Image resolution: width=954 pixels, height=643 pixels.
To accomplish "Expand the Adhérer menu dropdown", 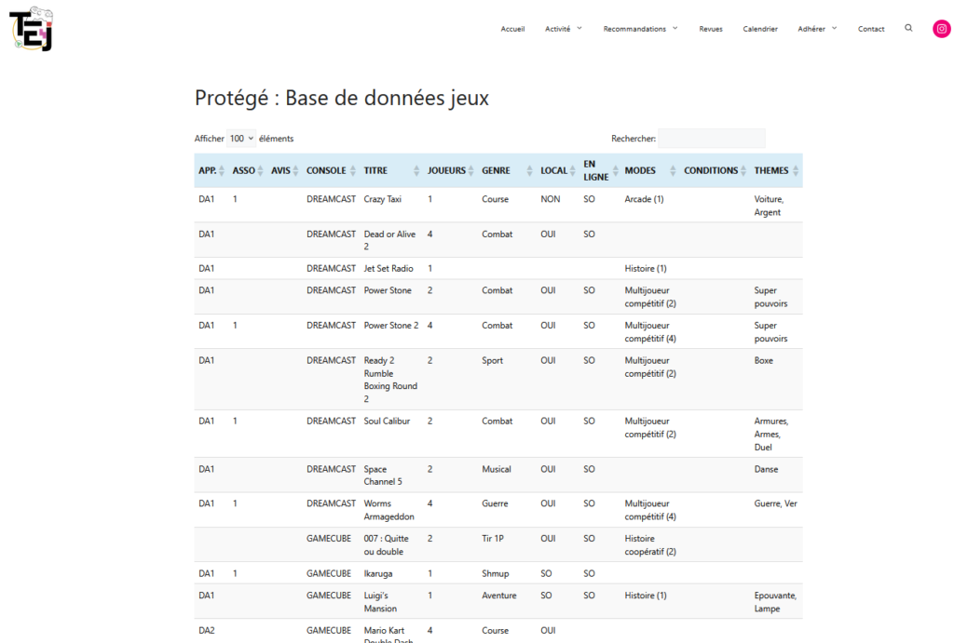I will point(834,28).
